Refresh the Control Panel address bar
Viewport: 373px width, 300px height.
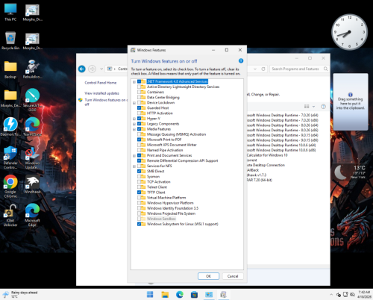263,69
